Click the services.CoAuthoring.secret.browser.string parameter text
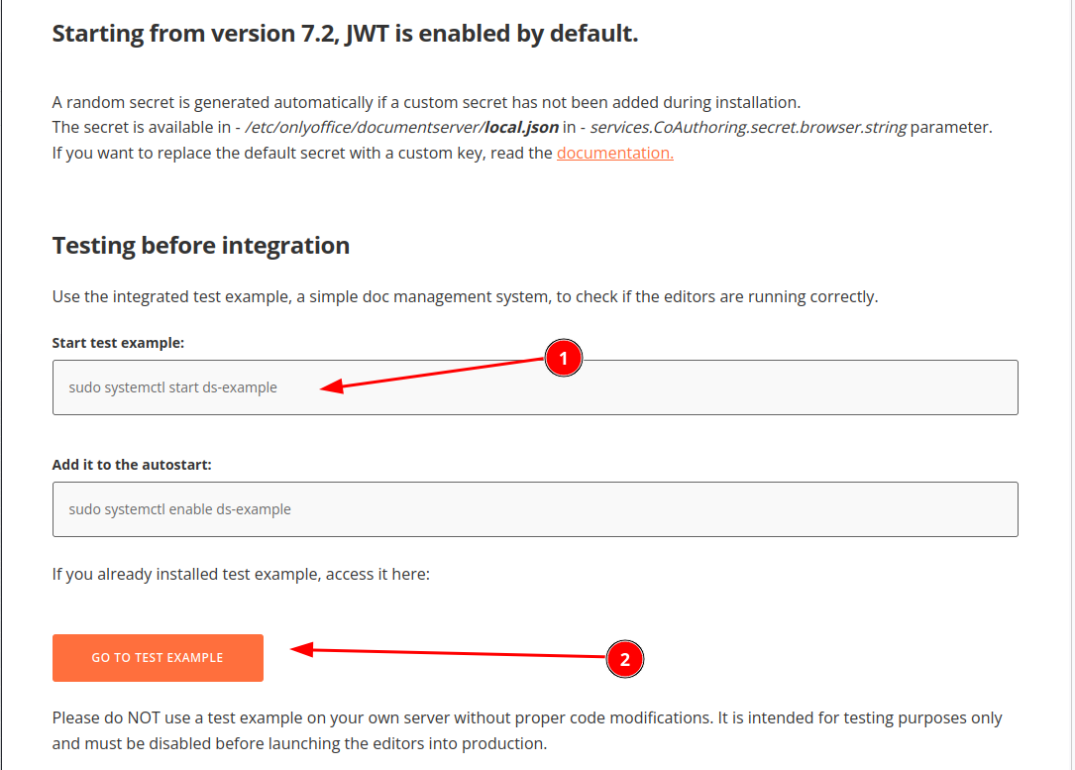1075x770 pixels. pos(748,128)
